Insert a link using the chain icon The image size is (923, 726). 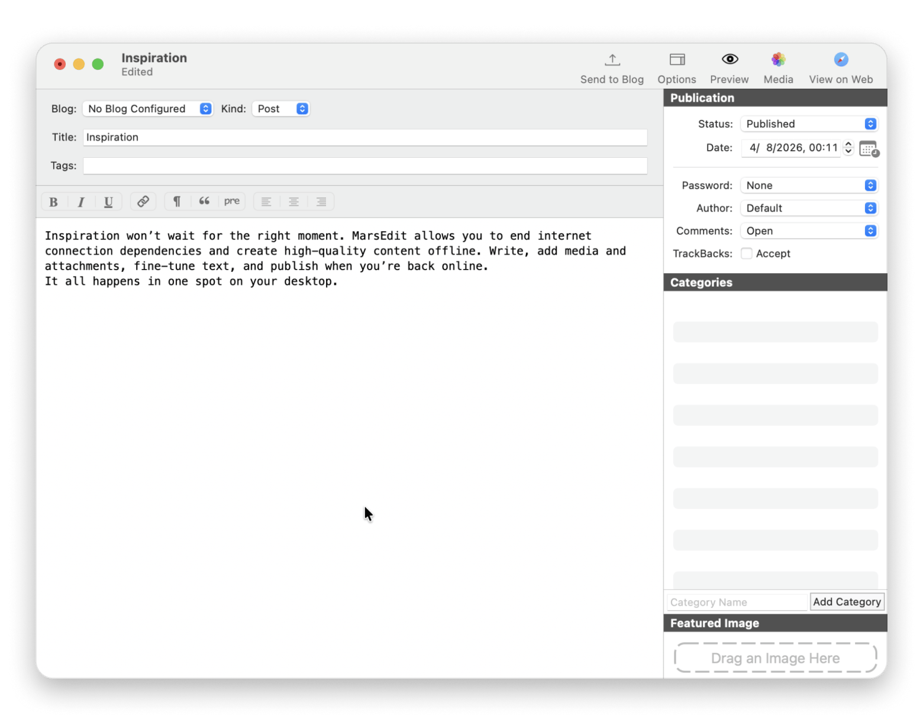pos(143,202)
